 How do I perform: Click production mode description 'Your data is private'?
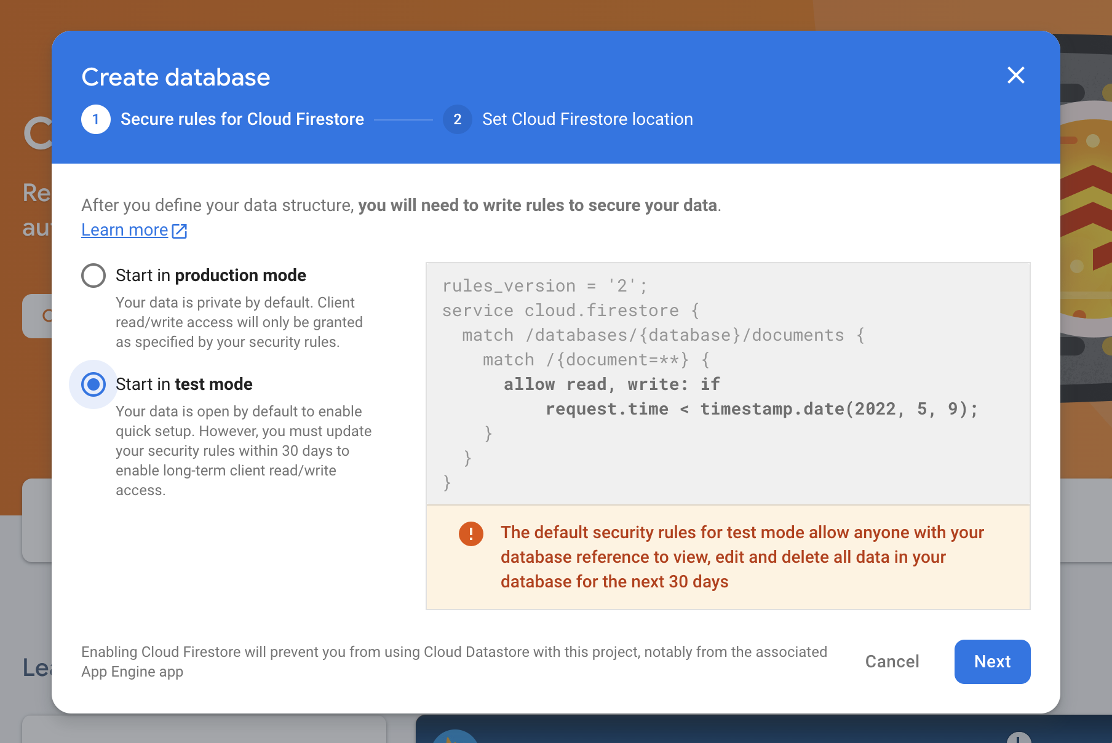click(x=239, y=322)
